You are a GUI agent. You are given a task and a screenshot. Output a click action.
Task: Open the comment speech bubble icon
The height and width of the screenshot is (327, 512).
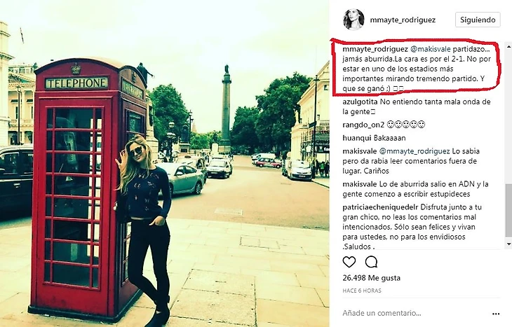pyautogui.click(x=371, y=262)
